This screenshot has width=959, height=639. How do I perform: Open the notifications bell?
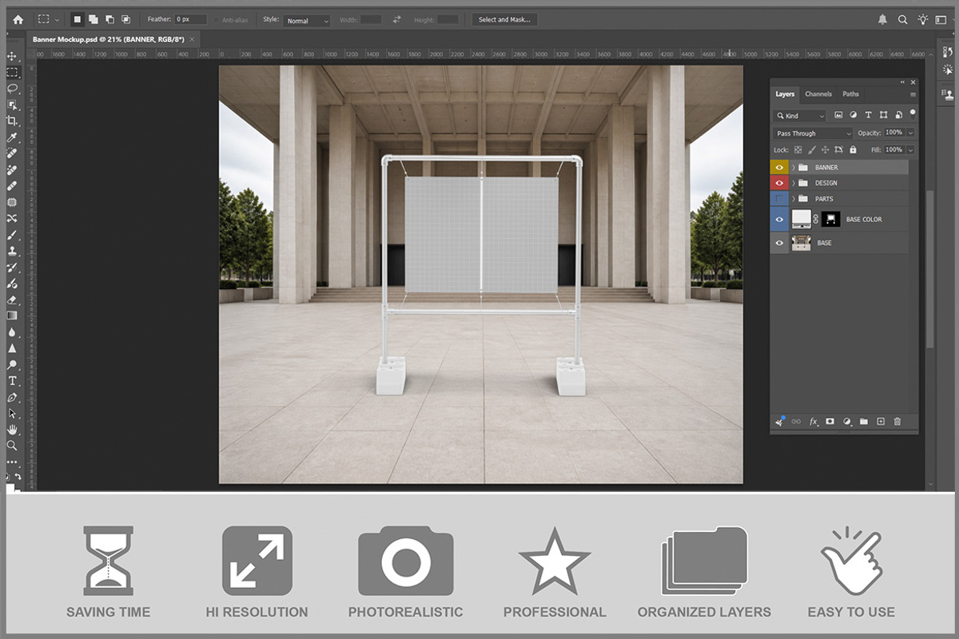pos(882,19)
